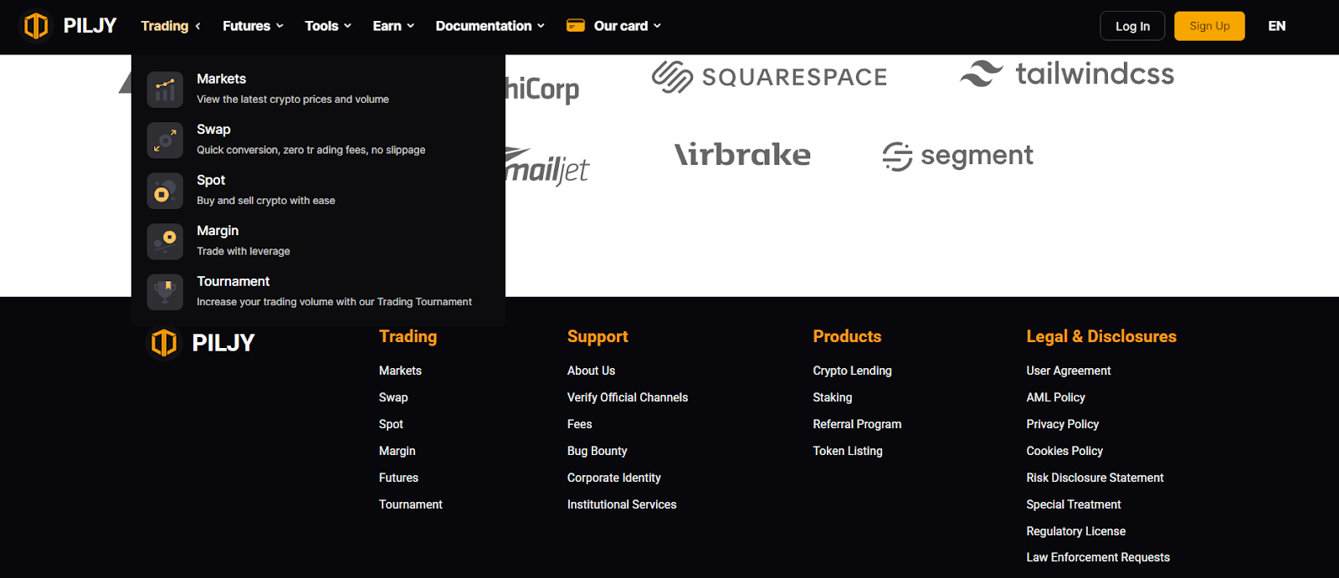1339x578 pixels.
Task: Click the Trading footer heading
Action: 408,336
